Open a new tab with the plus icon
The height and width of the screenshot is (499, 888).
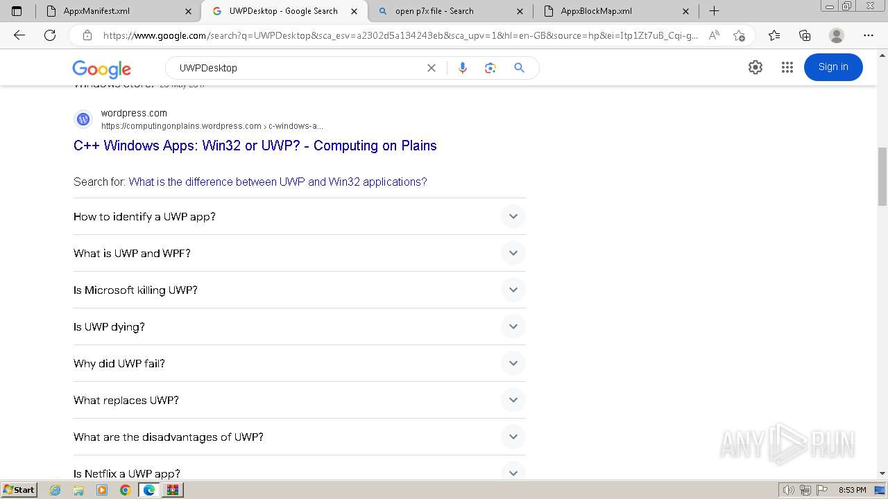(714, 11)
